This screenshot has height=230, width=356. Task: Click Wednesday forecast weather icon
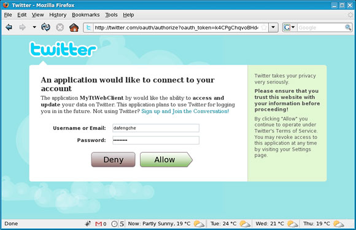(x=292, y=224)
